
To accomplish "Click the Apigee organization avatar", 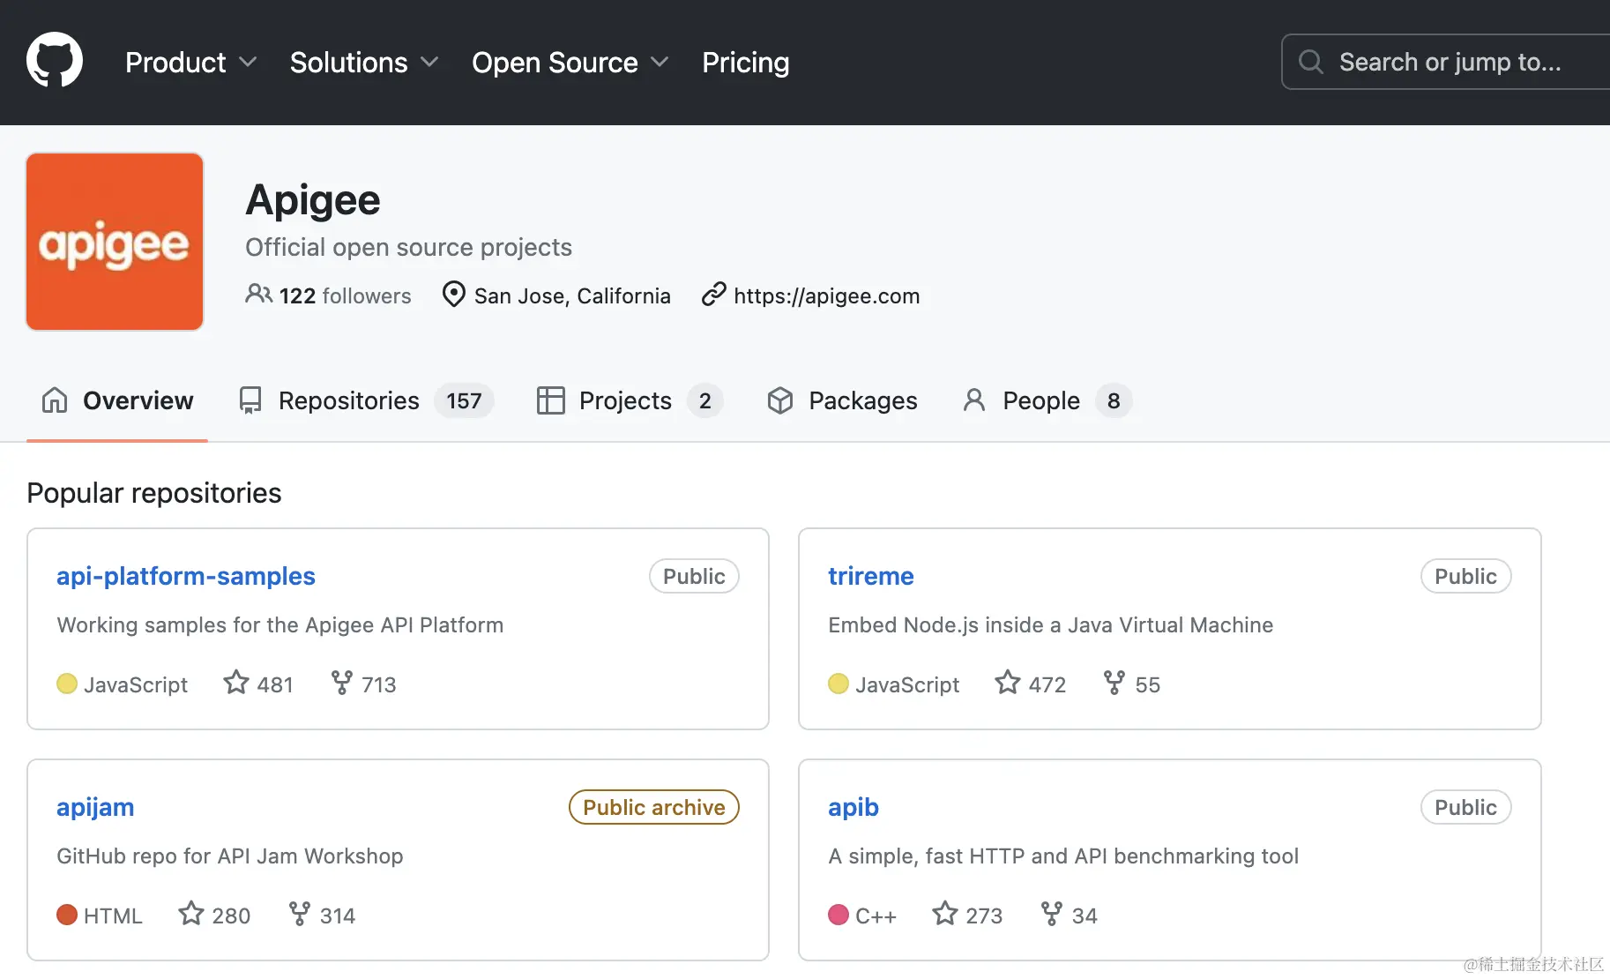I will 115,242.
